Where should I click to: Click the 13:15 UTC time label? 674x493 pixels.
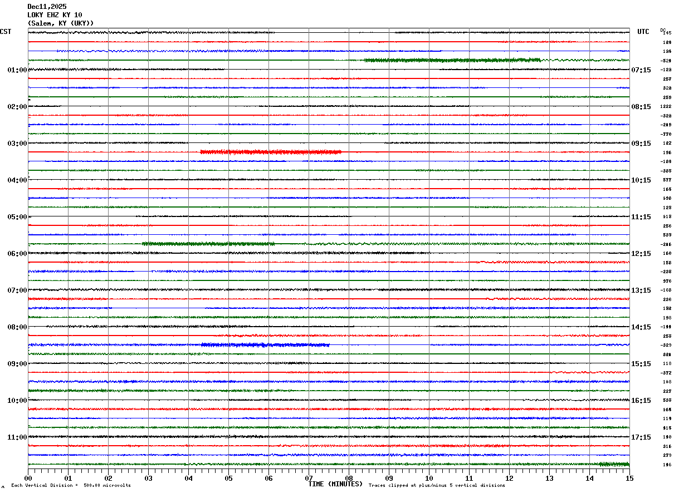pos(641,290)
